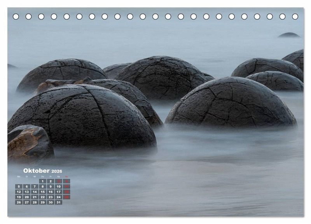Image resolution: width=311 pixels, height=224 pixels.
Task: Choose date 17 in the calendar
Action: pos(58,192)
